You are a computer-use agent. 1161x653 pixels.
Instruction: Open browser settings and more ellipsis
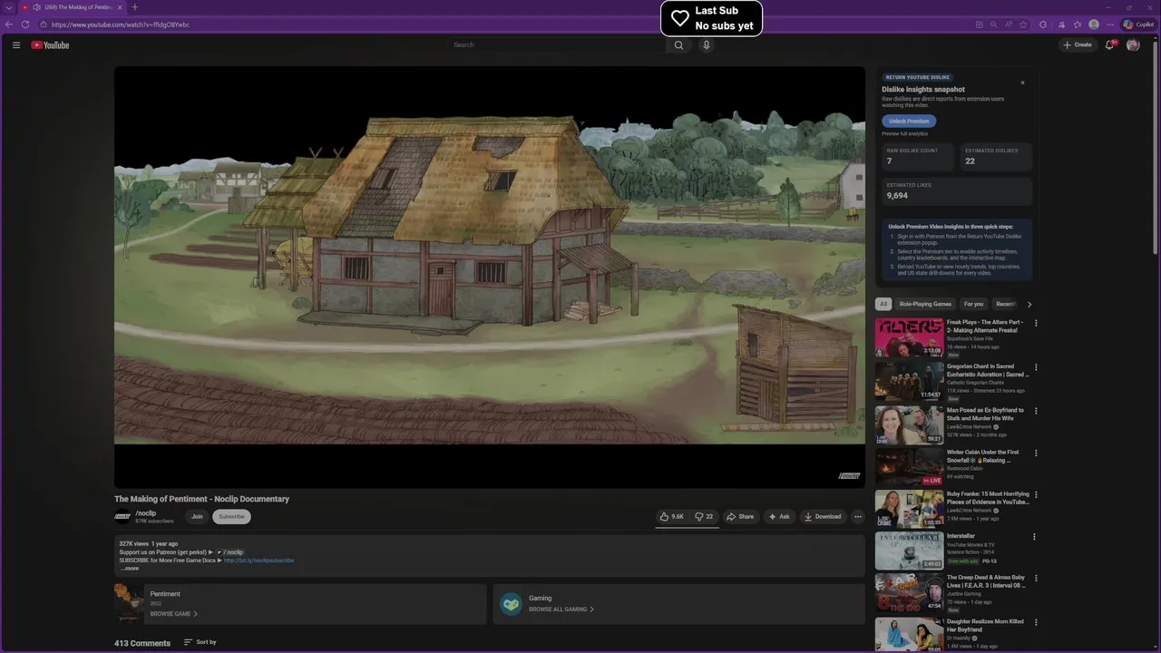pyautogui.click(x=1109, y=24)
